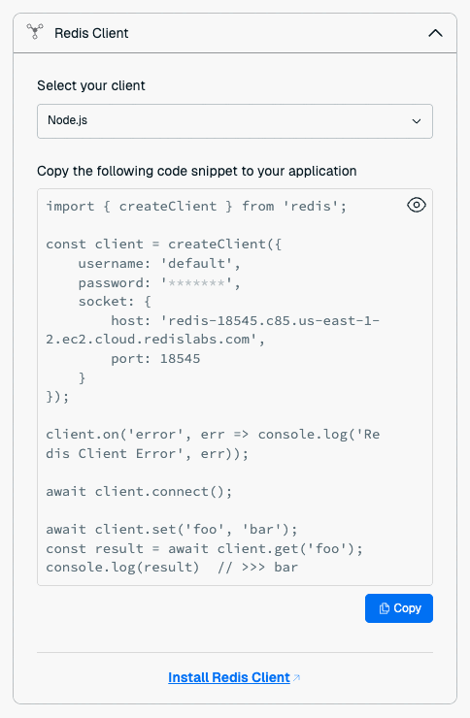The width and height of the screenshot is (470, 718).
Task: Collapse the Redis Client panel
Action: click(x=435, y=33)
